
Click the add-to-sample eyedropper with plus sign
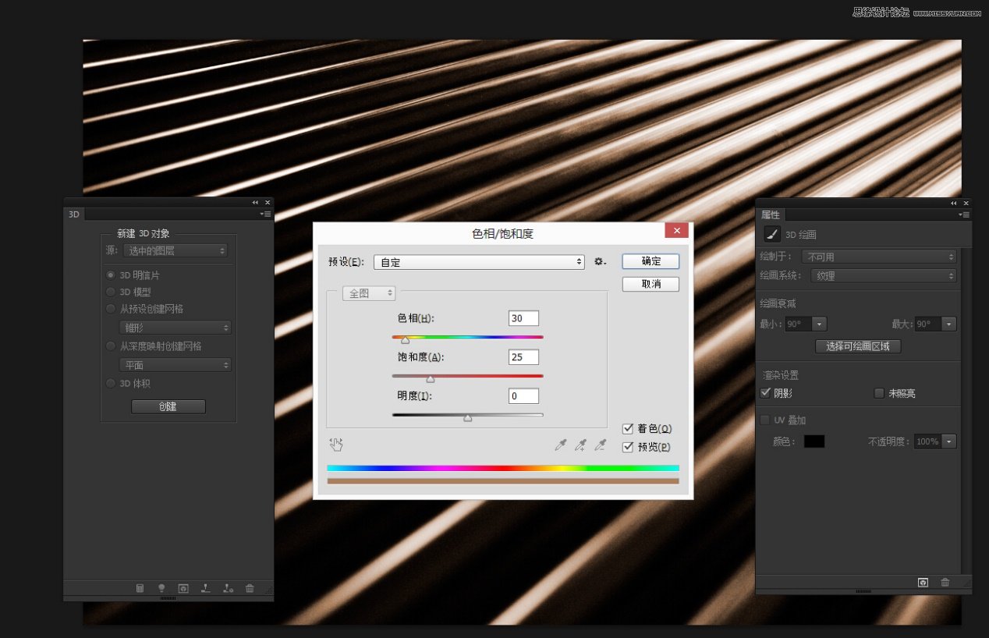pos(580,444)
